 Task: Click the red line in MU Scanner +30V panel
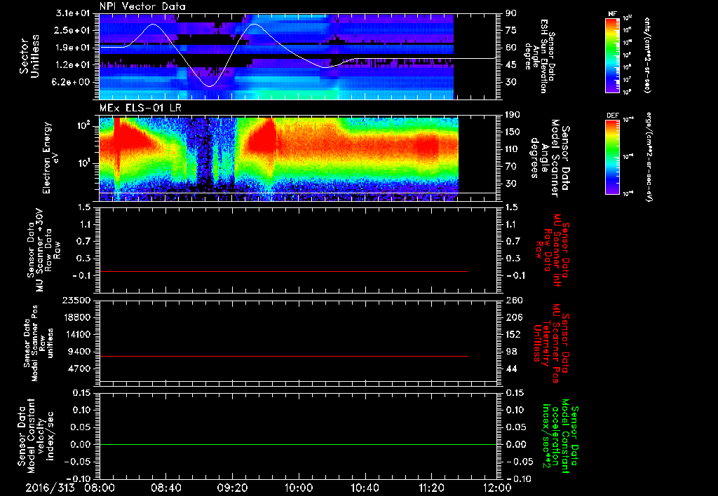point(283,271)
